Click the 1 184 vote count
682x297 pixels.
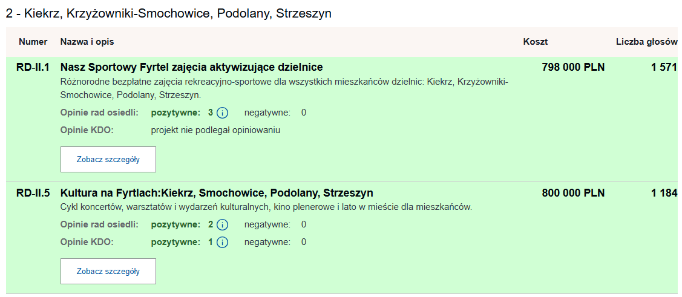[x=663, y=193]
